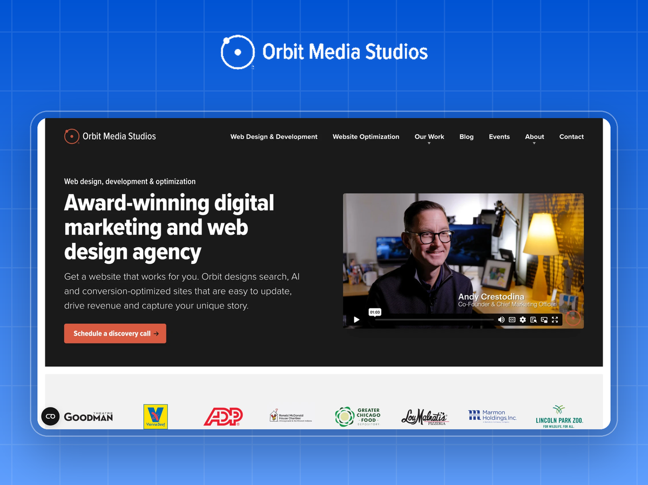Enable picture-in-picture mode on the video
648x485 pixels.
[544, 320]
